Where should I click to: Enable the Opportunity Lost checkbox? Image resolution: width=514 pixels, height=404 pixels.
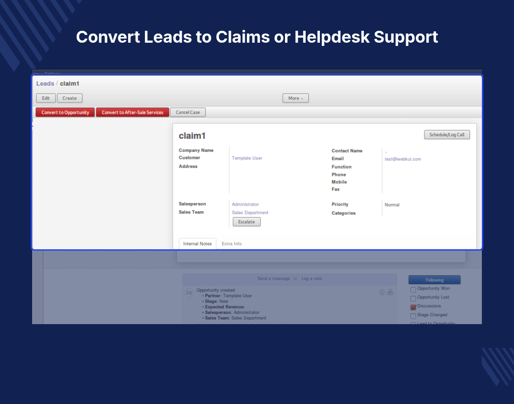(413, 298)
